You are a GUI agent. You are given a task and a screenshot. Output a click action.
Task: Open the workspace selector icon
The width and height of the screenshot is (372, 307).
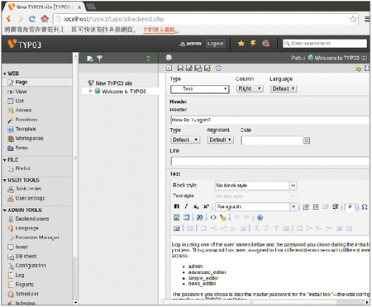[265, 43]
